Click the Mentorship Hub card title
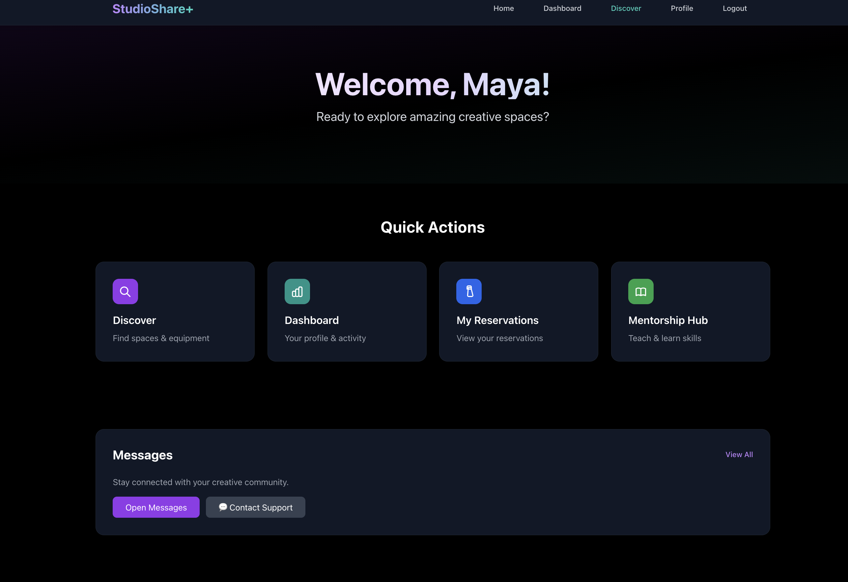This screenshot has width=848, height=582. [x=667, y=320]
